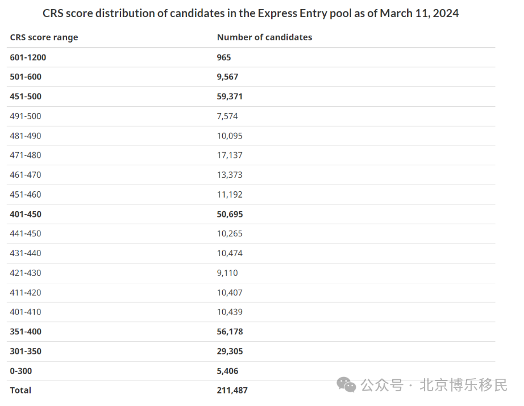524x406 pixels.
Task: Select the 471-480 range cell
Action: pyautogui.click(x=26, y=155)
